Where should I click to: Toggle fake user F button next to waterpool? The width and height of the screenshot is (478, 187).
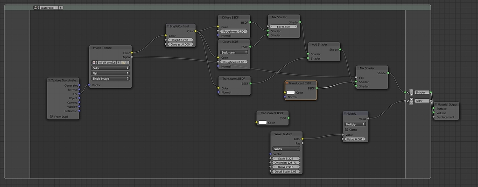tap(61, 7)
